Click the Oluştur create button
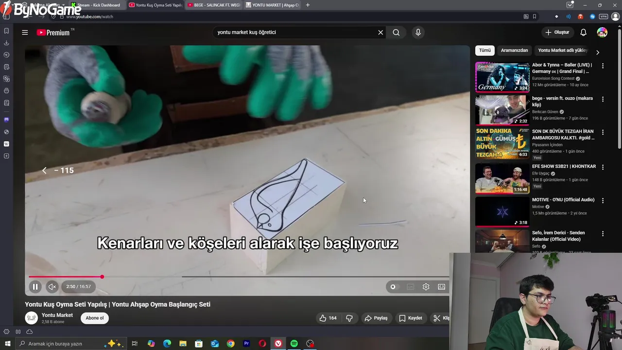Image resolution: width=622 pixels, height=350 pixels. [557, 33]
